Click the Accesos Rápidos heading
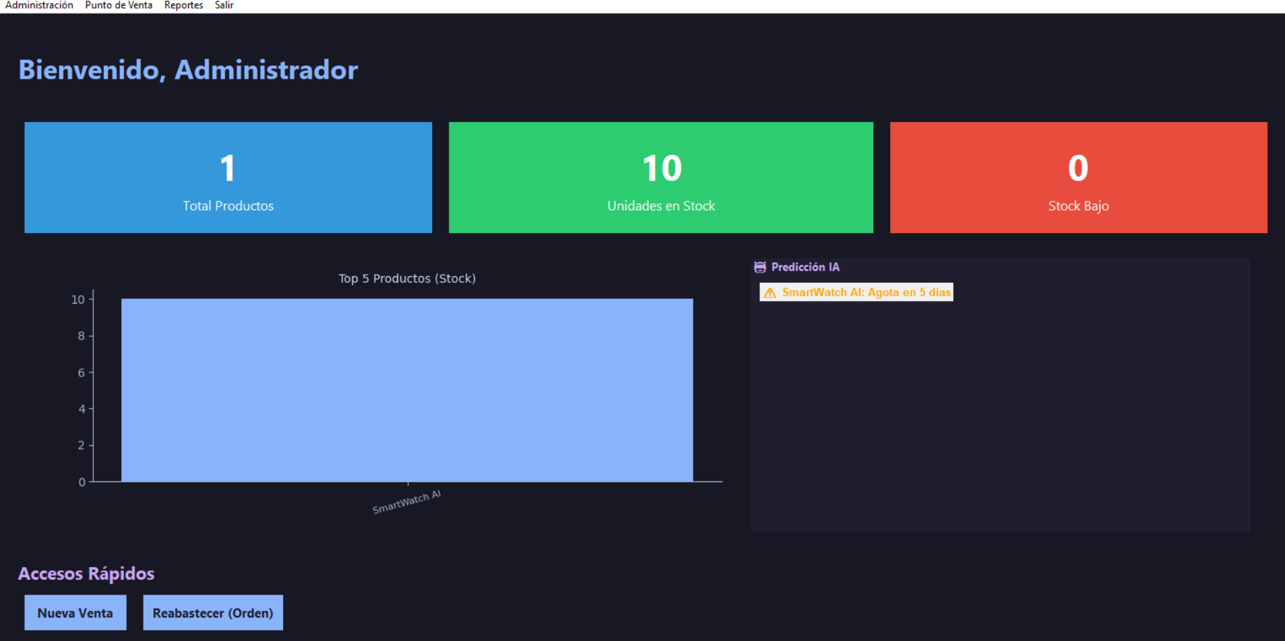Screen dimensions: 1285x641 [86, 573]
